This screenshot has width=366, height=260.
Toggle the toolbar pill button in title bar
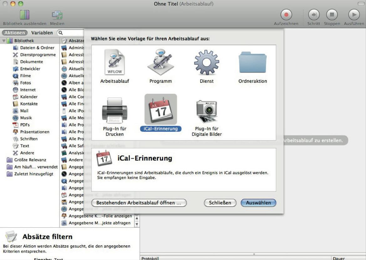[361, 4]
